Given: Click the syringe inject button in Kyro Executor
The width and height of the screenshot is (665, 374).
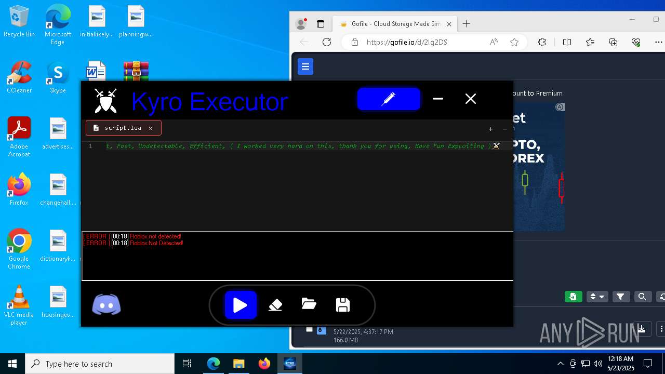Looking at the screenshot, I should (x=389, y=99).
